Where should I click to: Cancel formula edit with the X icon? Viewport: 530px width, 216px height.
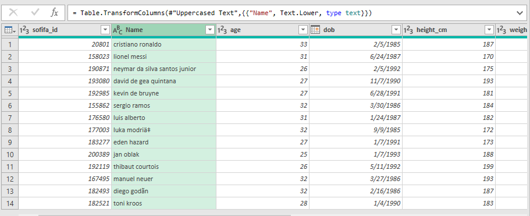[x=13, y=13]
